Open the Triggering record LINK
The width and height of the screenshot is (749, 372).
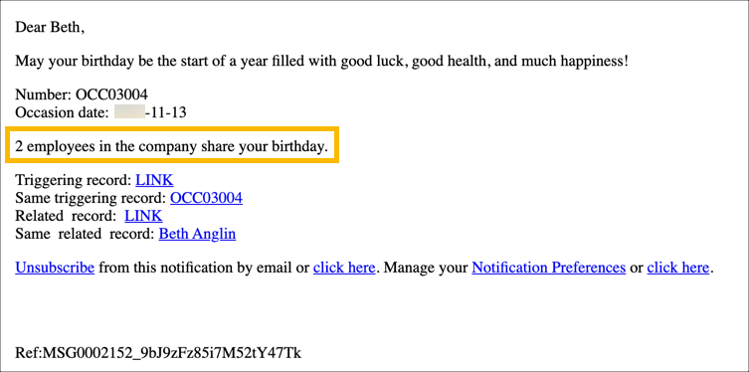[154, 180]
